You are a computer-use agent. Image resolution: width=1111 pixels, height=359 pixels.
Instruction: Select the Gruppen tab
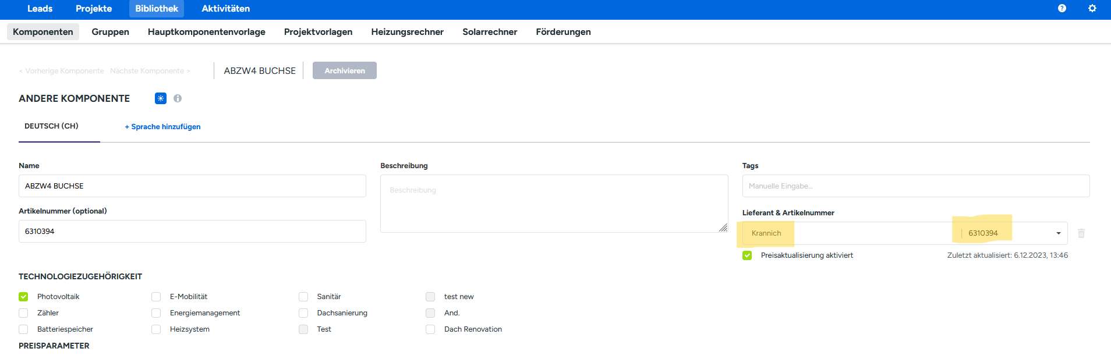point(110,32)
